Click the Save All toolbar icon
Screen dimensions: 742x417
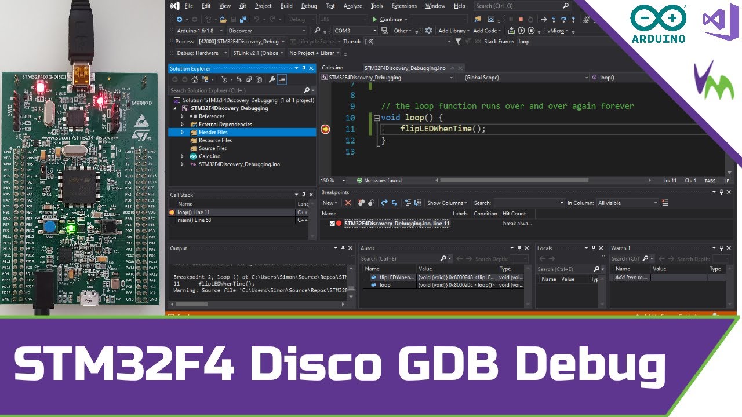(x=243, y=20)
